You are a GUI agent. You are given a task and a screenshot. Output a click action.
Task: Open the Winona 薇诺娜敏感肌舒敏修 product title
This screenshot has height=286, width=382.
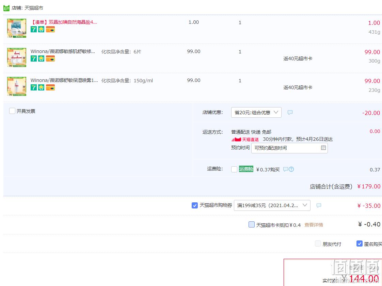(63, 52)
